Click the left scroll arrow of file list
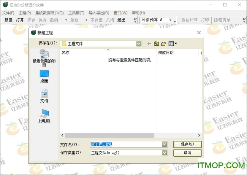The width and height of the screenshot is (247, 175). pos(62,135)
